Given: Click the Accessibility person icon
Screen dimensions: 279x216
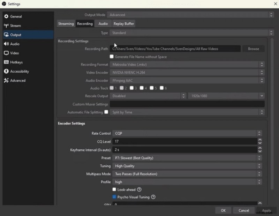Looking at the screenshot, I should click(x=6, y=71).
